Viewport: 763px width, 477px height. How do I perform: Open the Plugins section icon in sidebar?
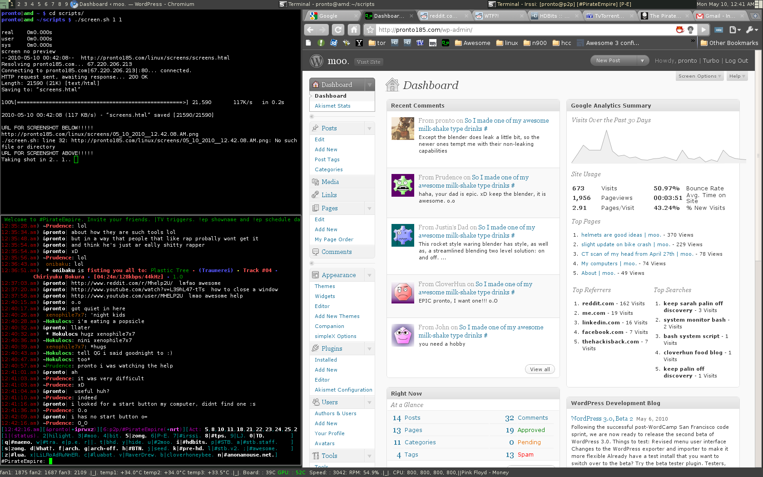coord(316,348)
